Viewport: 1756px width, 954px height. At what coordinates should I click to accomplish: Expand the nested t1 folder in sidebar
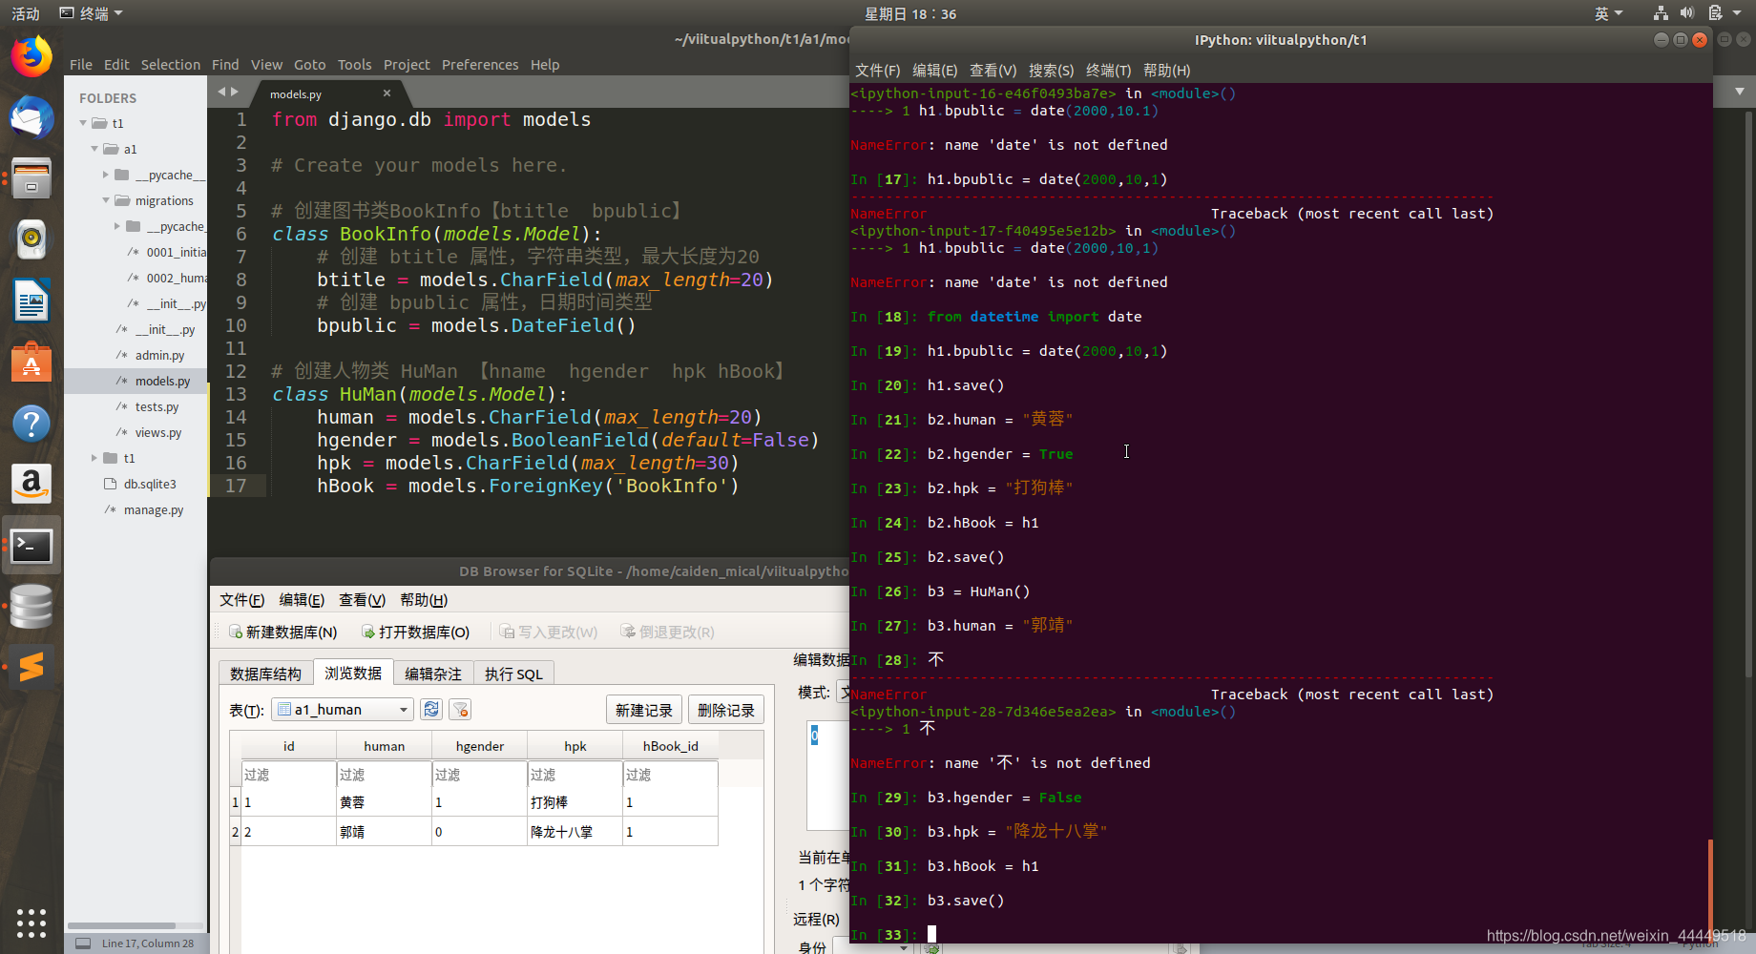tap(94, 458)
